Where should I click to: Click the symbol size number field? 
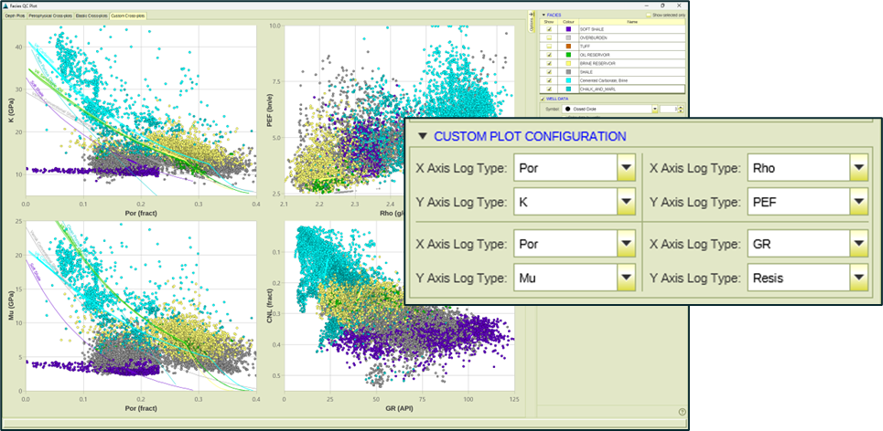pyautogui.click(x=669, y=109)
